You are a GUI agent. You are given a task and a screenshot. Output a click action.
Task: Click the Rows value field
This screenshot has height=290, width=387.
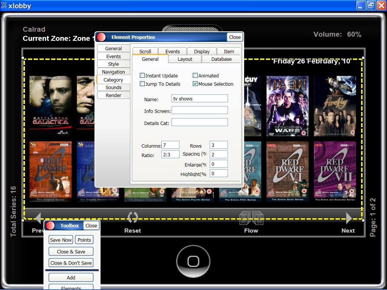219,145
